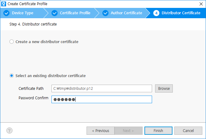The height and width of the screenshot is (139, 206).
Task: Jump to the Author Certificate step label
Action: pyautogui.click(x=126, y=13)
